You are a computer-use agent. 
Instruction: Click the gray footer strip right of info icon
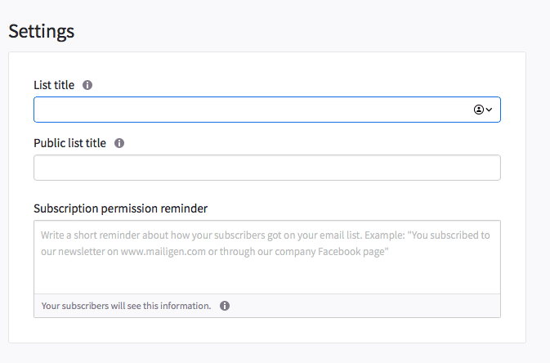click(x=364, y=306)
